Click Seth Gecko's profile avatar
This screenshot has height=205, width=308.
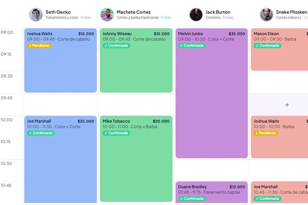tap(36, 15)
